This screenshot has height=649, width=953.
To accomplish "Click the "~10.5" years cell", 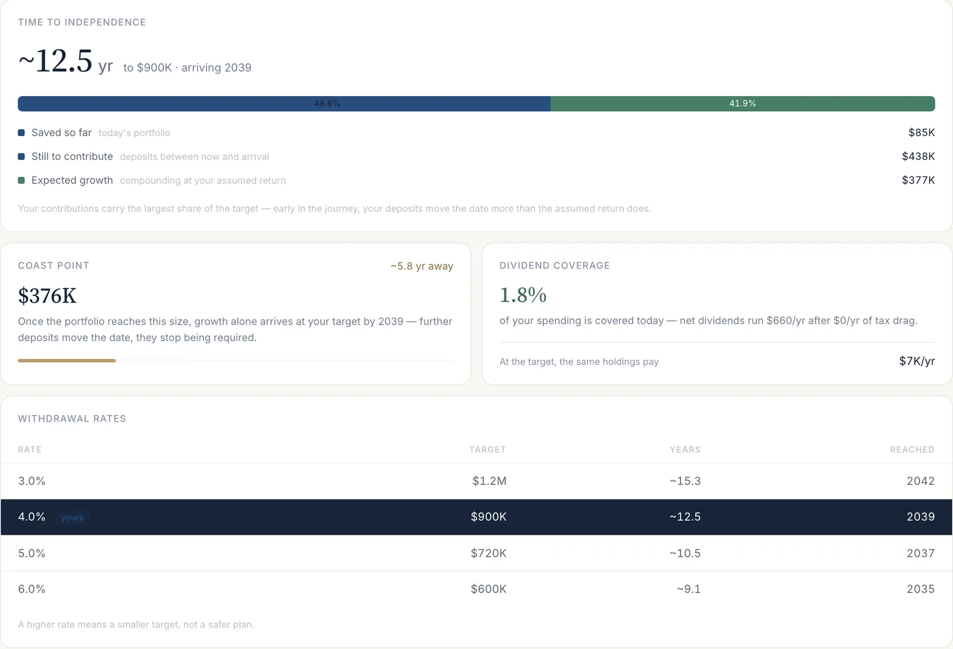I will point(685,554).
